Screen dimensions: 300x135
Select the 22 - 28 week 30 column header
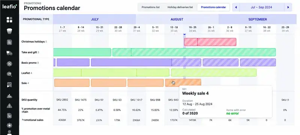point(118,29)
